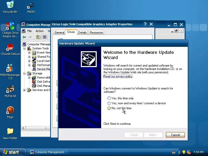This screenshot has height=156, width=208.
Task: Expand the Shared Folders tree node
Action: (29, 57)
